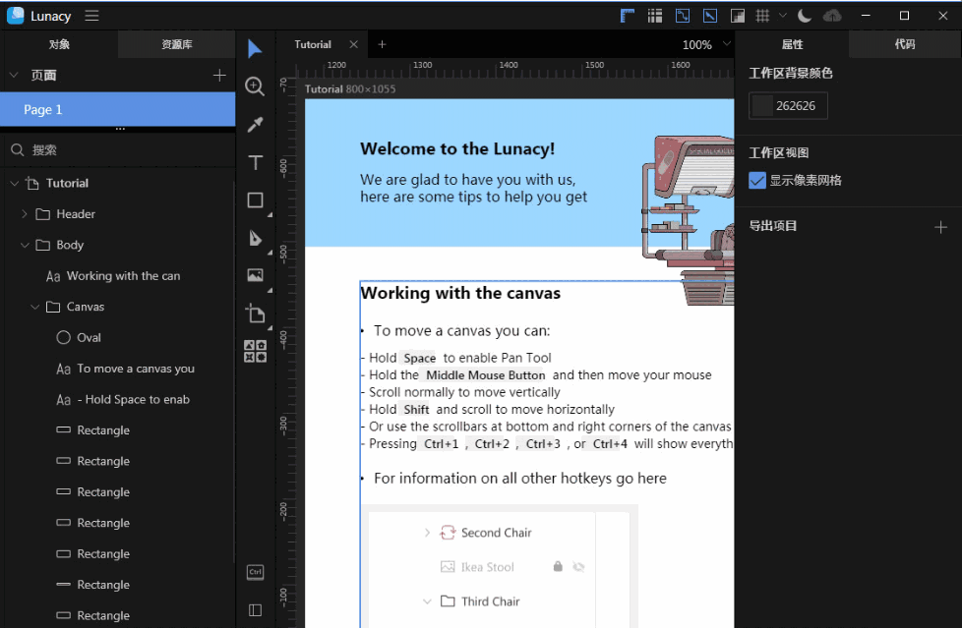Expand the Header folder in layer tree
This screenshot has width=962, height=628.
(x=25, y=214)
